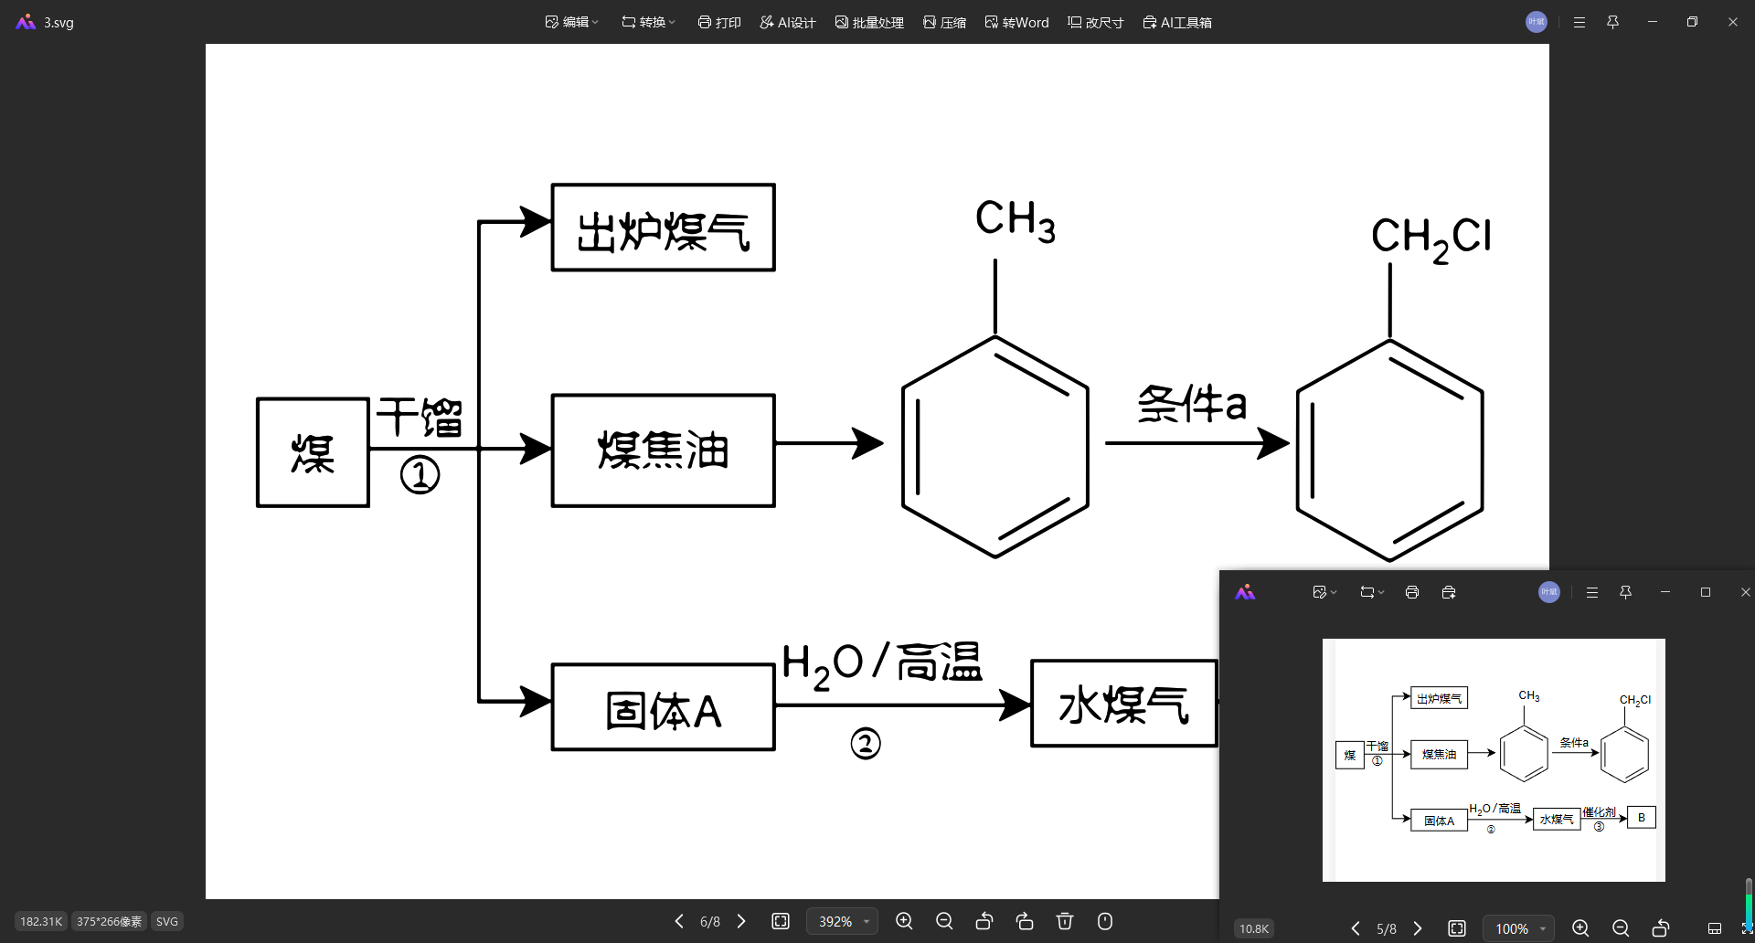Rotate the SVG counterclockwise

pos(984,921)
